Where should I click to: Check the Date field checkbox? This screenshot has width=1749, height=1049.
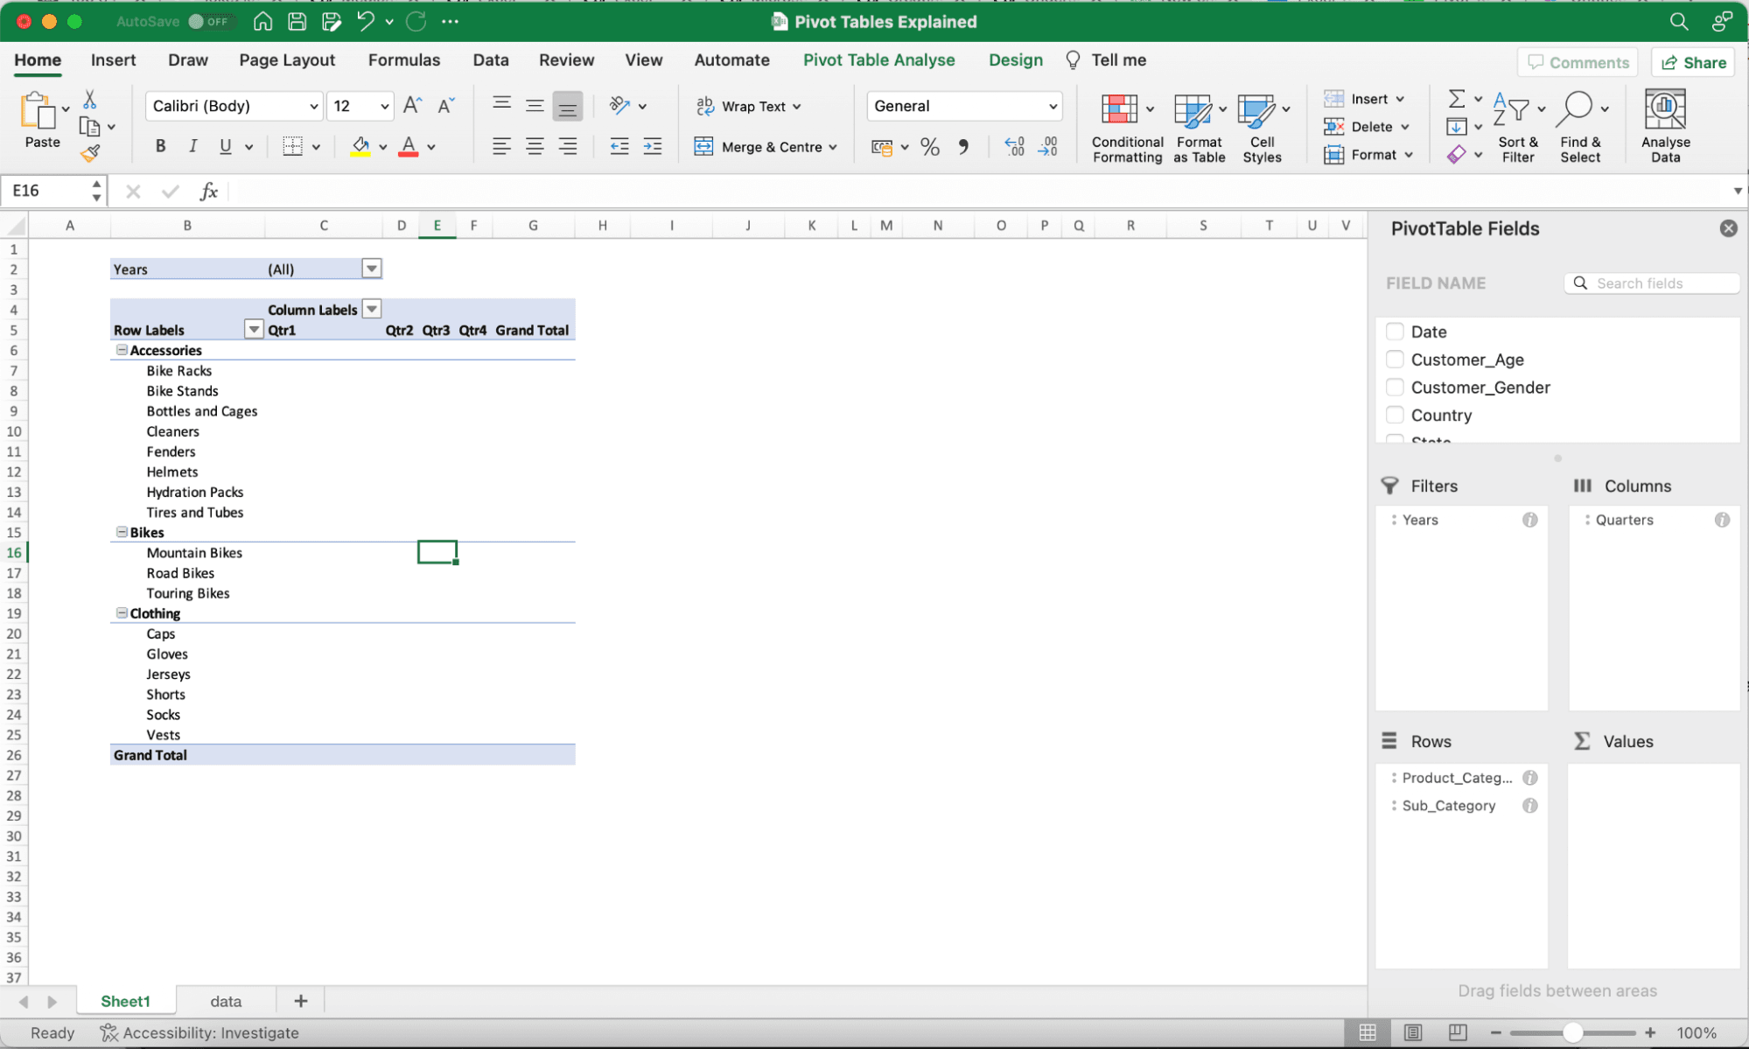(1395, 332)
